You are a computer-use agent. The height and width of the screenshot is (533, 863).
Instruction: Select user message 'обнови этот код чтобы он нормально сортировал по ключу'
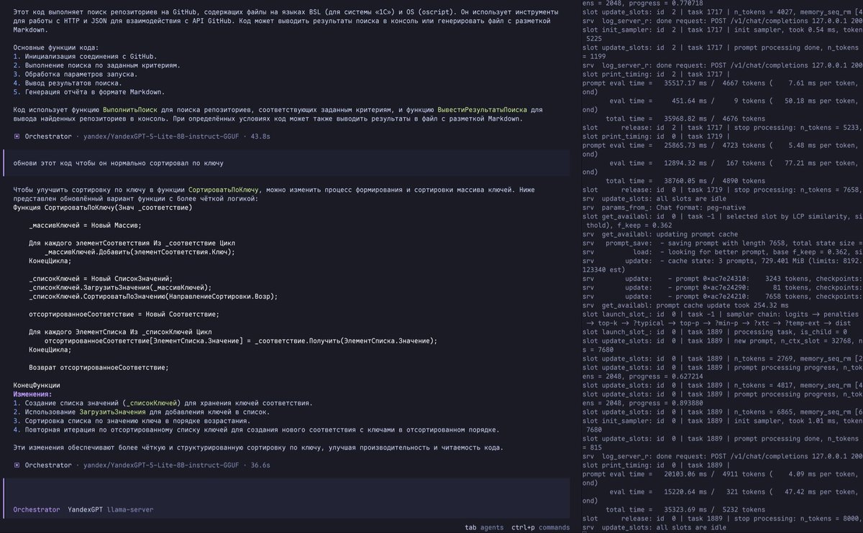[119, 164]
